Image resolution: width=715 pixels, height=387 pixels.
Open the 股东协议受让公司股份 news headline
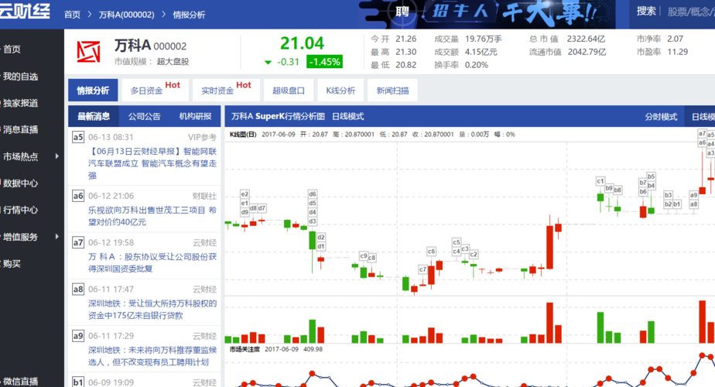pos(152,263)
